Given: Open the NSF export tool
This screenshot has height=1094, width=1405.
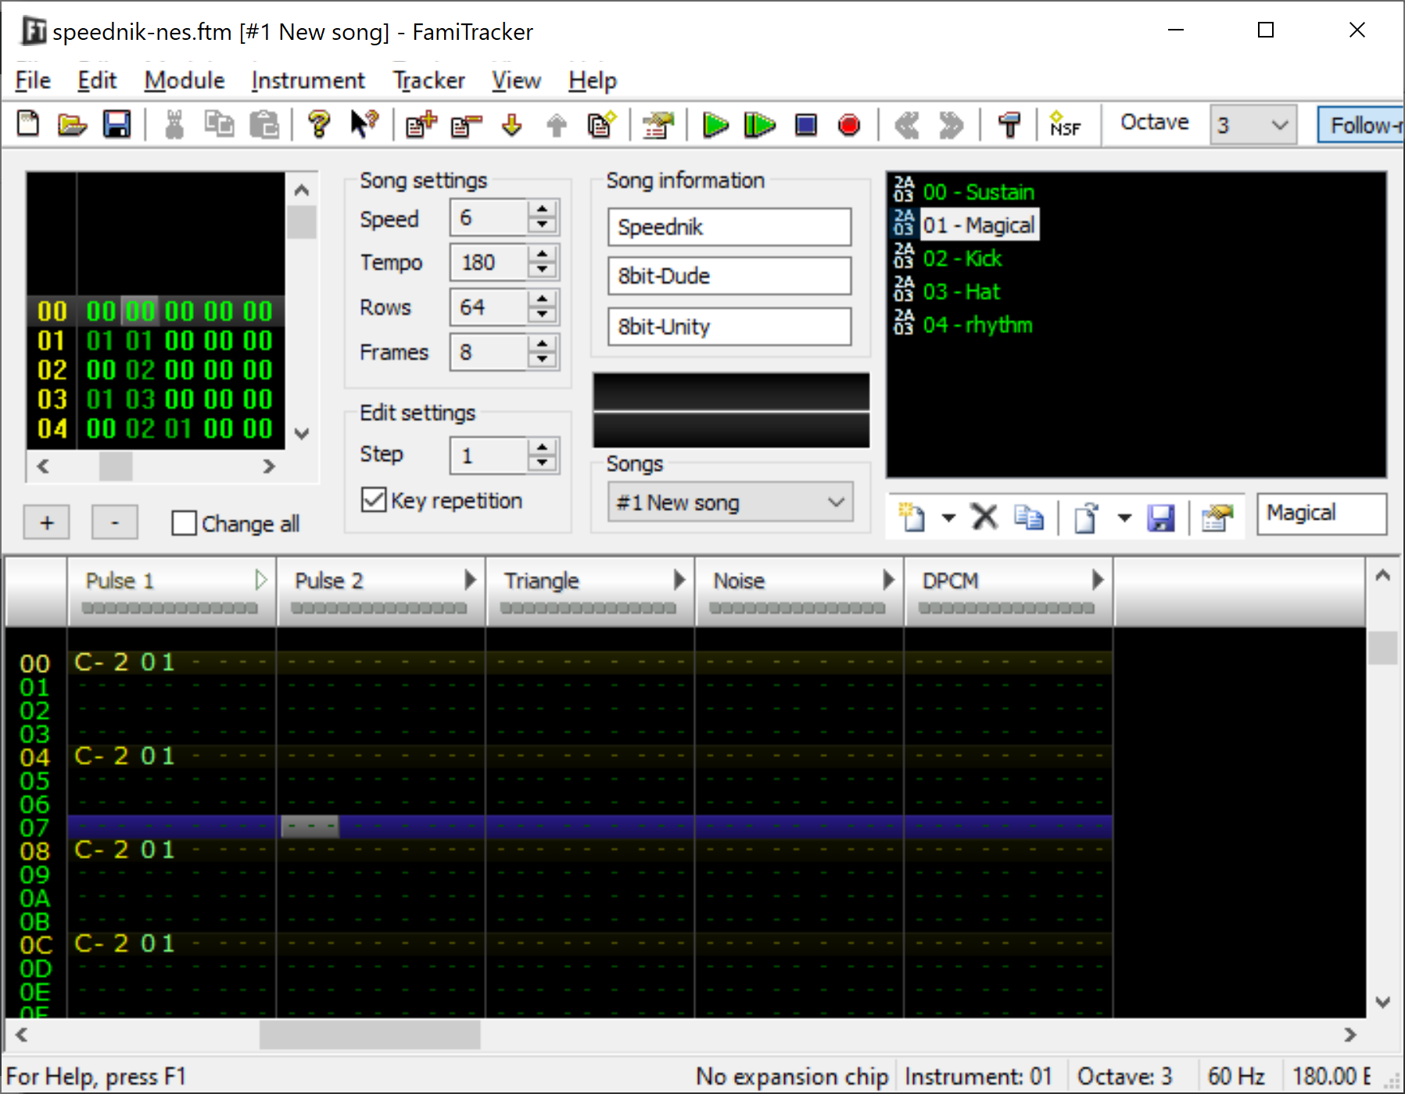Looking at the screenshot, I should click(1065, 124).
